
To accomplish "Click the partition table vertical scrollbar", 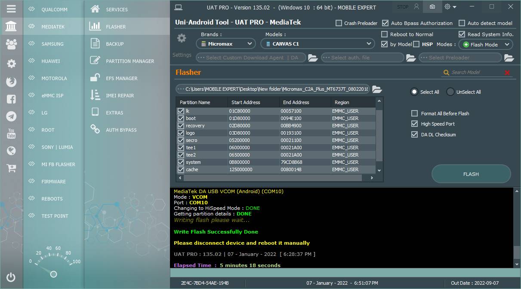I will [x=379, y=136].
